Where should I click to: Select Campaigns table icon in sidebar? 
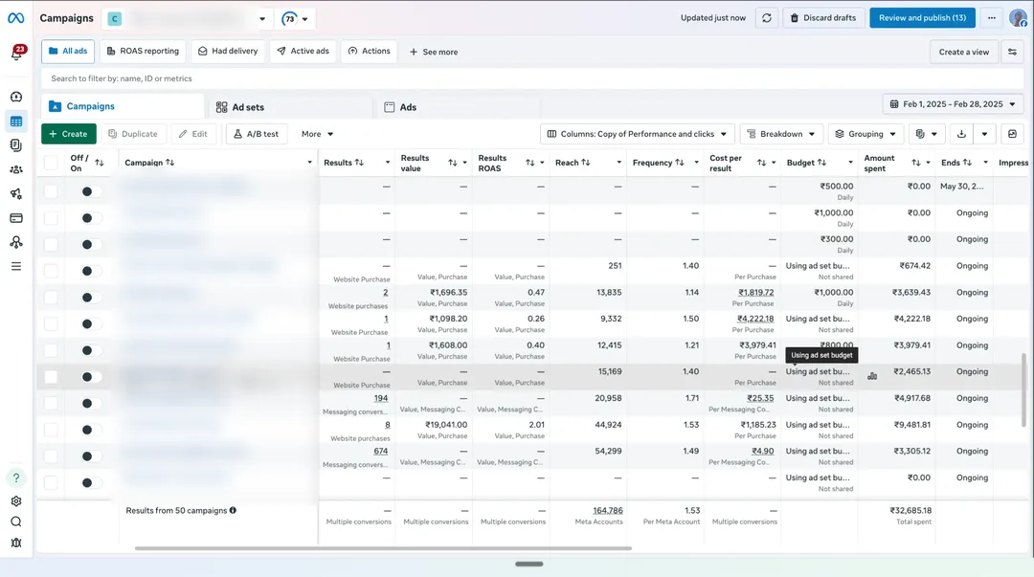[x=16, y=122]
